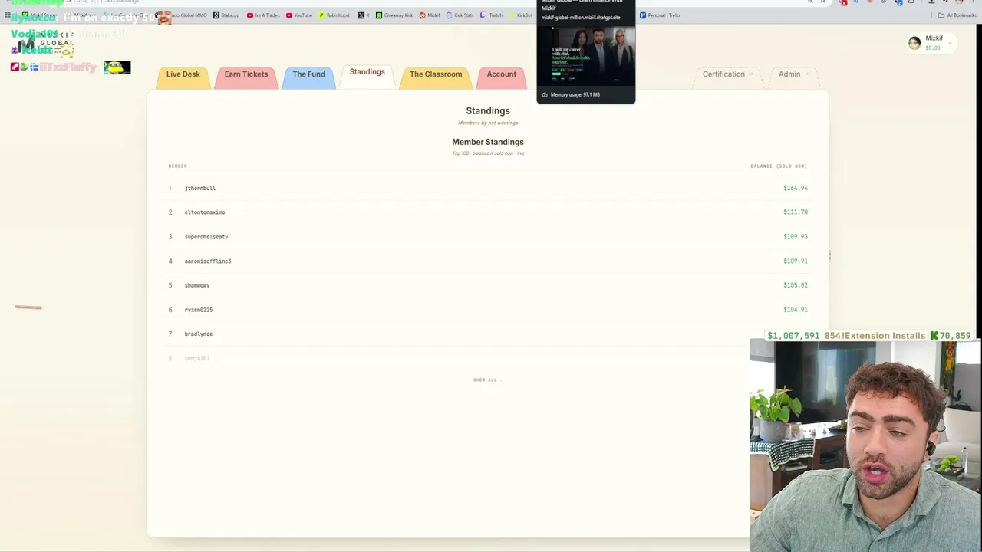The height and width of the screenshot is (552, 982).
Task: Open the Kick Stats bookmark
Action: (x=460, y=15)
